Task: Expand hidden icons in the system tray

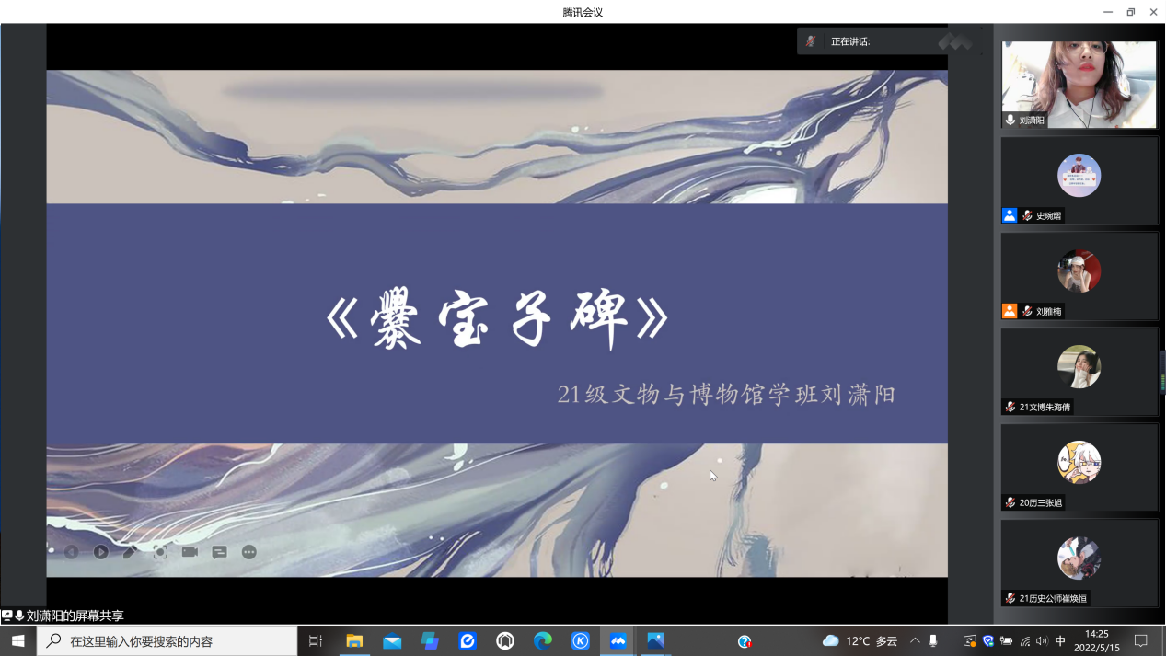Action: coord(916,641)
